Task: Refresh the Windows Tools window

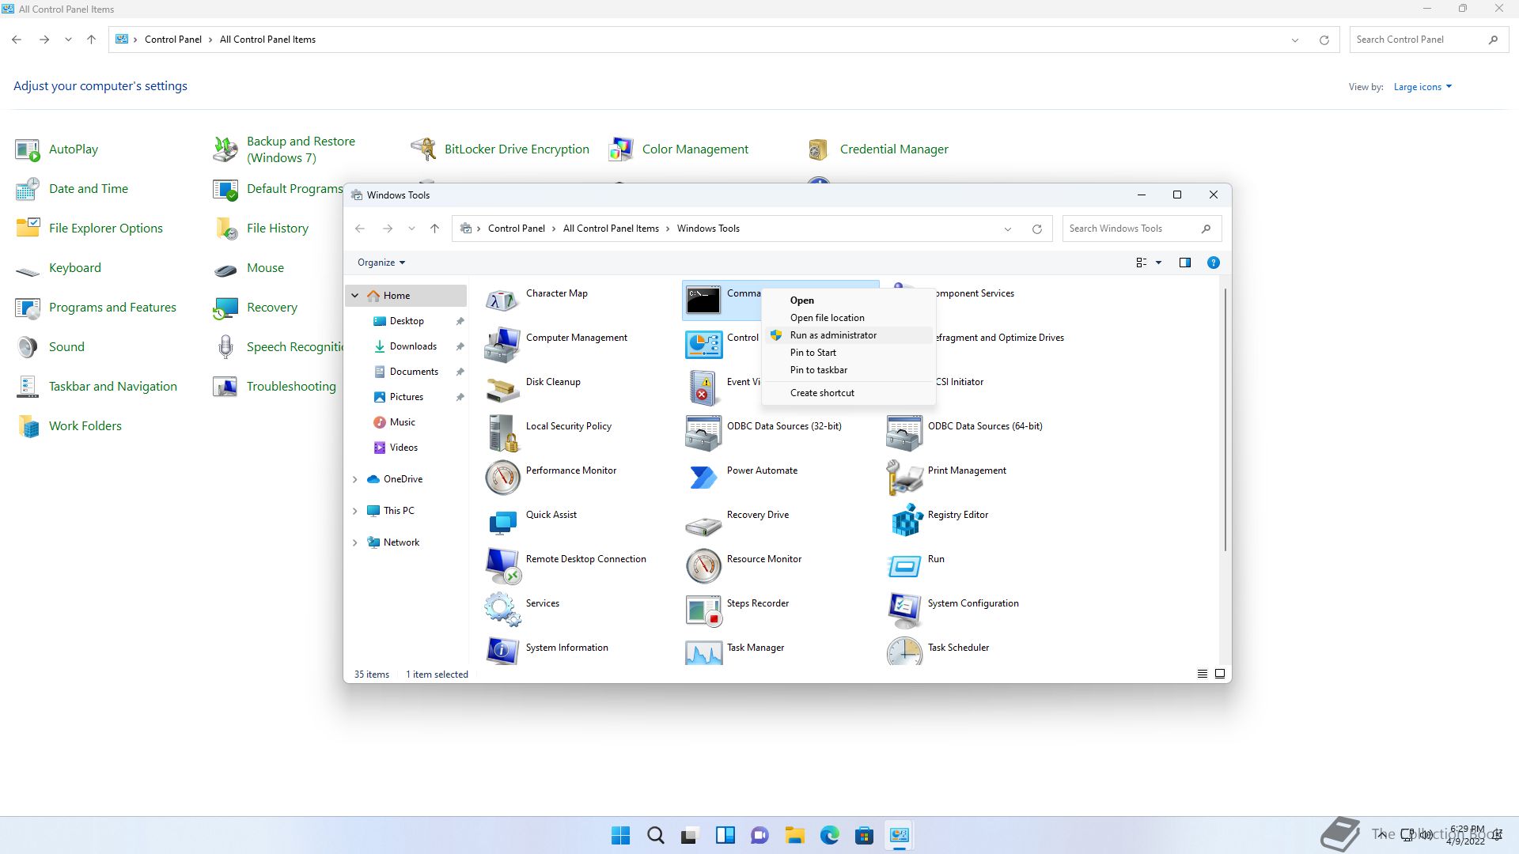Action: [1036, 229]
